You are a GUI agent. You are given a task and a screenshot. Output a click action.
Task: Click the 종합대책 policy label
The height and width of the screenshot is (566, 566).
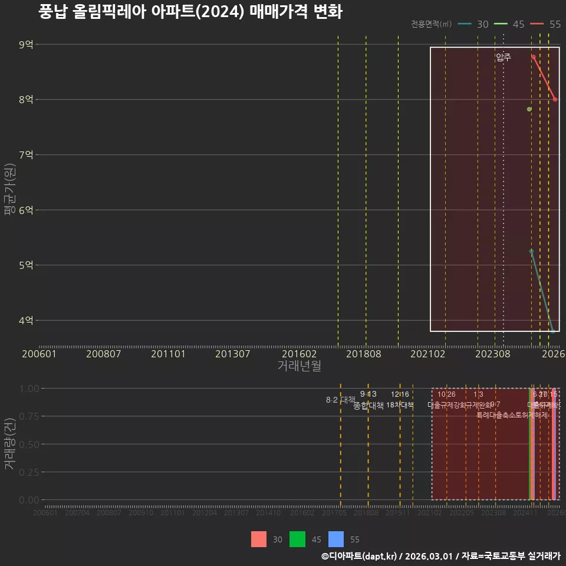(x=368, y=406)
